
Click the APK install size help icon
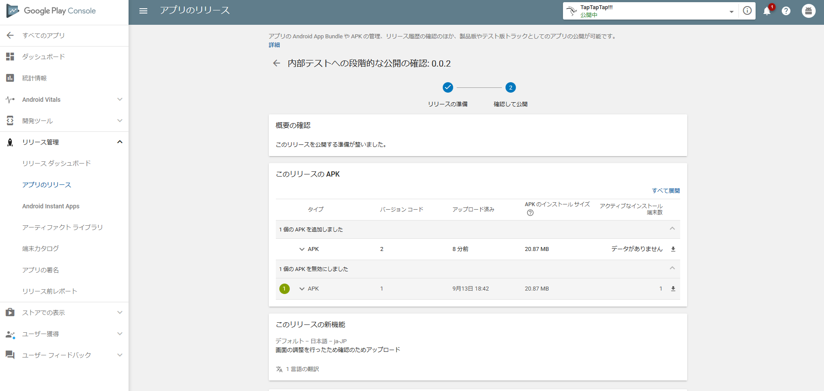[530, 213]
